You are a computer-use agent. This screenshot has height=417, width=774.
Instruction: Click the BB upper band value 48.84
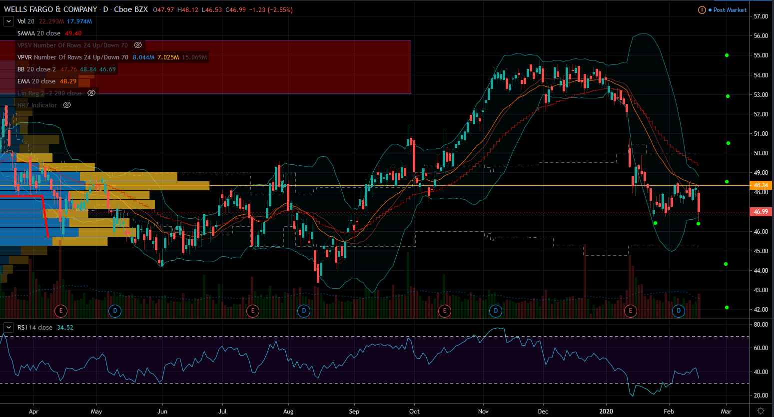(x=88, y=69)
